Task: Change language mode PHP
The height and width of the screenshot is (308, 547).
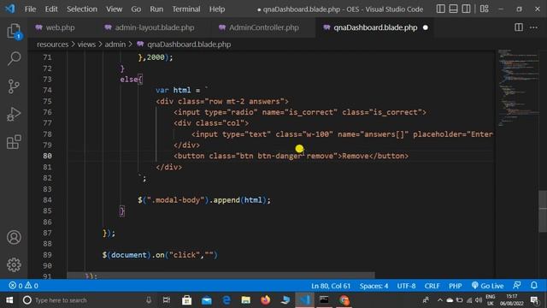Action: coord(456,286)
